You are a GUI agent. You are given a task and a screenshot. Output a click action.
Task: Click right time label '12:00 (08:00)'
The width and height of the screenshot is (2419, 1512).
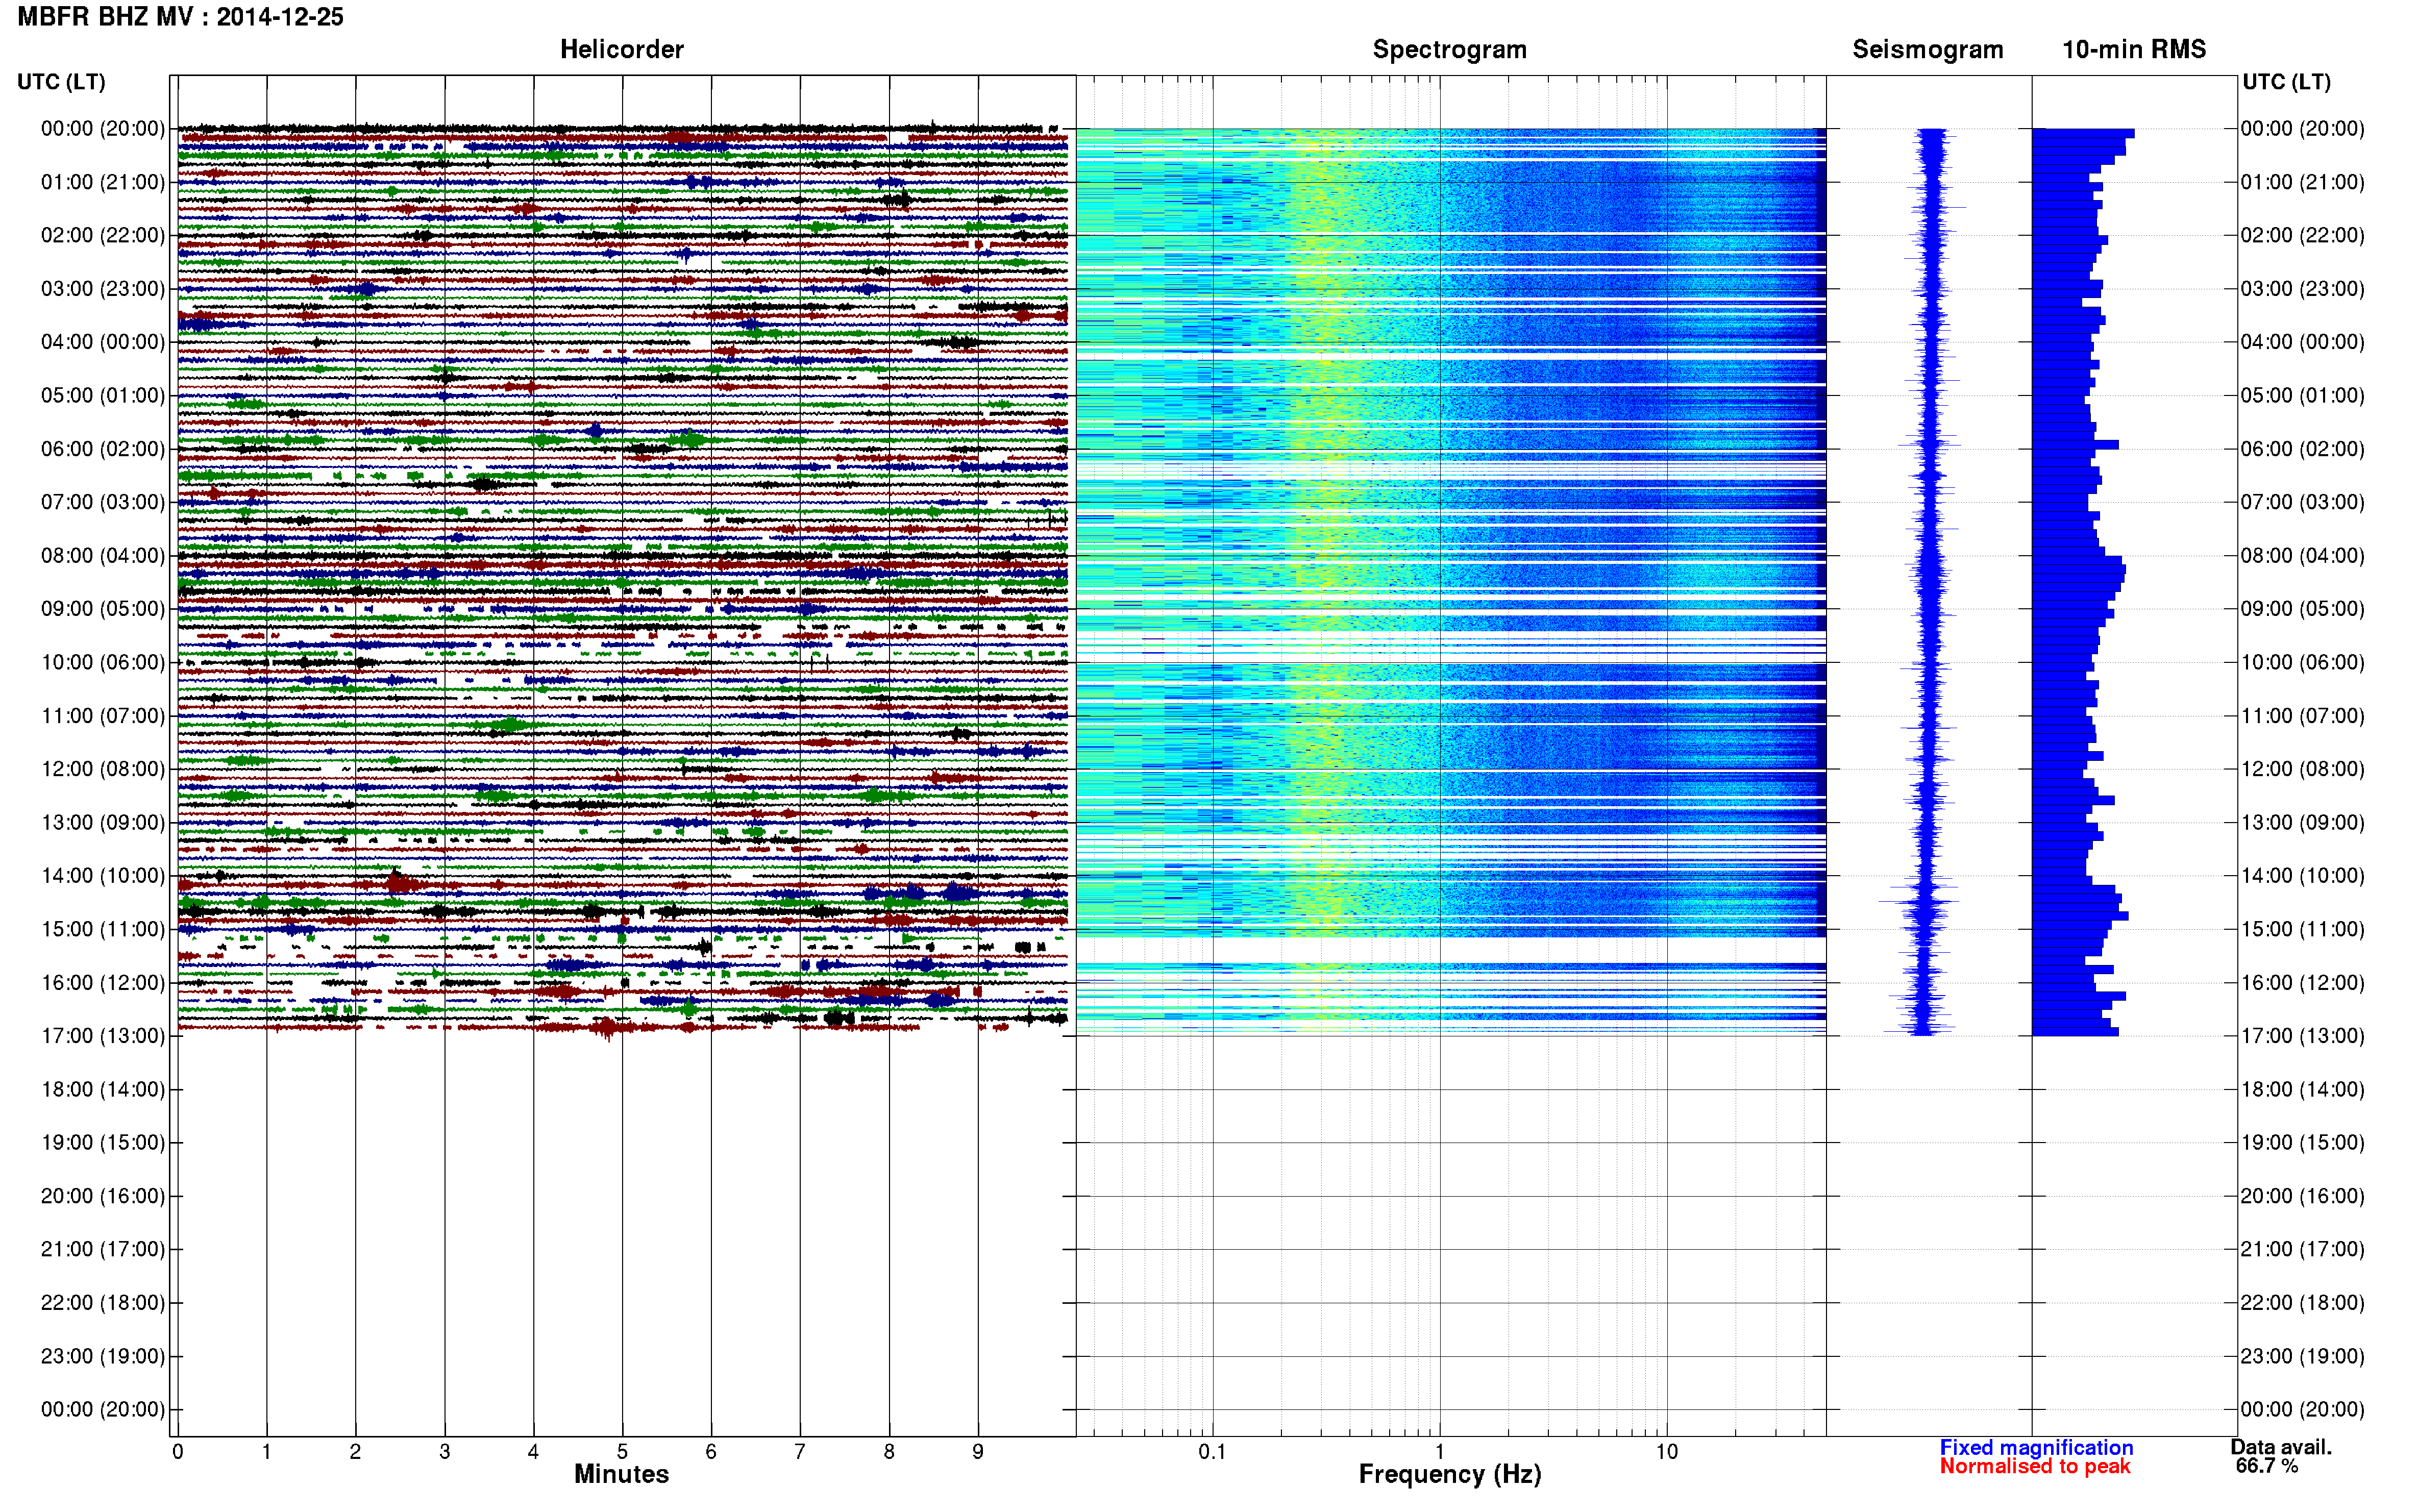[2302, 769]
